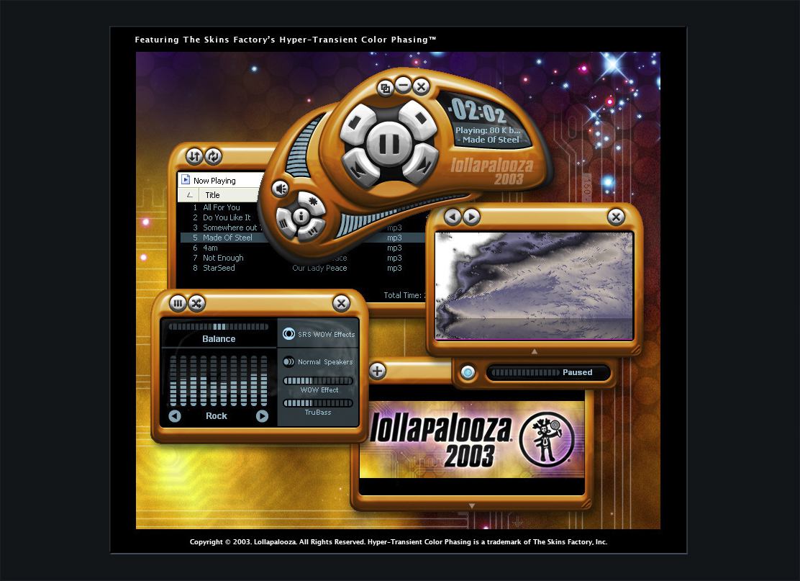The height and width of the screenshot is (581, 800).
Task: Click the last equalizer band slider
Action: (x=264, y=381)
